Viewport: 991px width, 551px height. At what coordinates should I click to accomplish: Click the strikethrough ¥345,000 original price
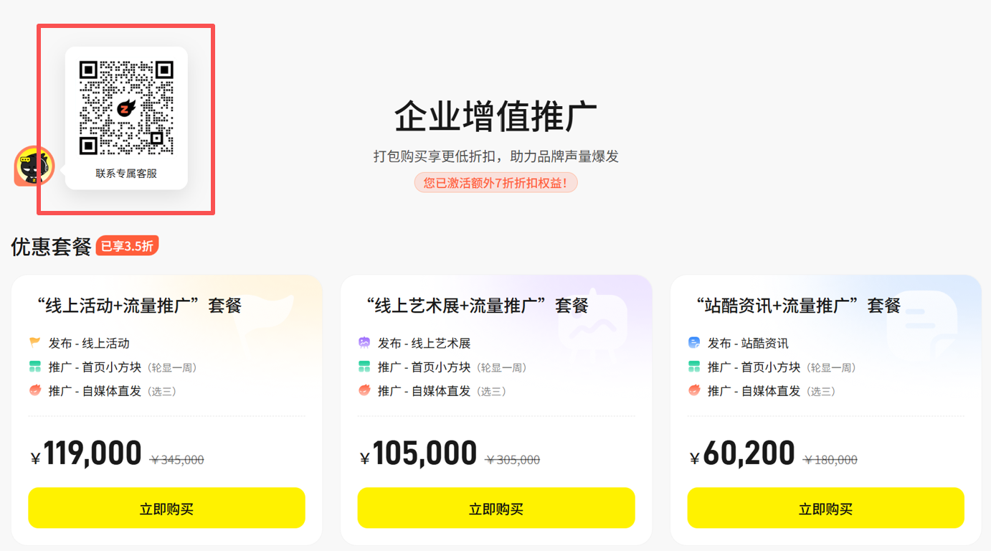coord(176,459)
